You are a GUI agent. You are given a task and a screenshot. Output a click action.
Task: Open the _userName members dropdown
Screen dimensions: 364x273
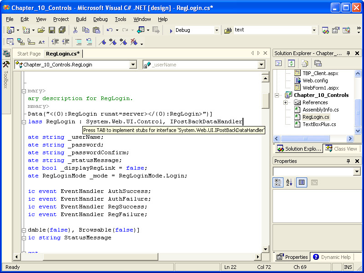pos(261,65)
